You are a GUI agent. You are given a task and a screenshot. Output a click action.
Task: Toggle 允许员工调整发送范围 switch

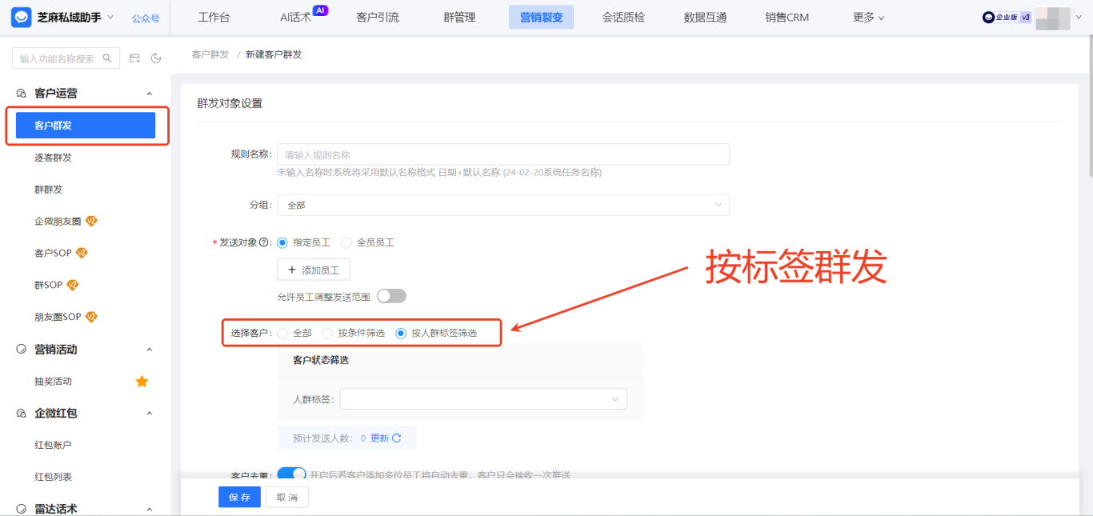click(x=392, y=296)
